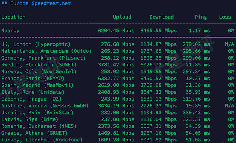Click 'Austria, Vienna (Nessus GmbH)' row label
Screen dimensions: 236x143
(45, 106)
